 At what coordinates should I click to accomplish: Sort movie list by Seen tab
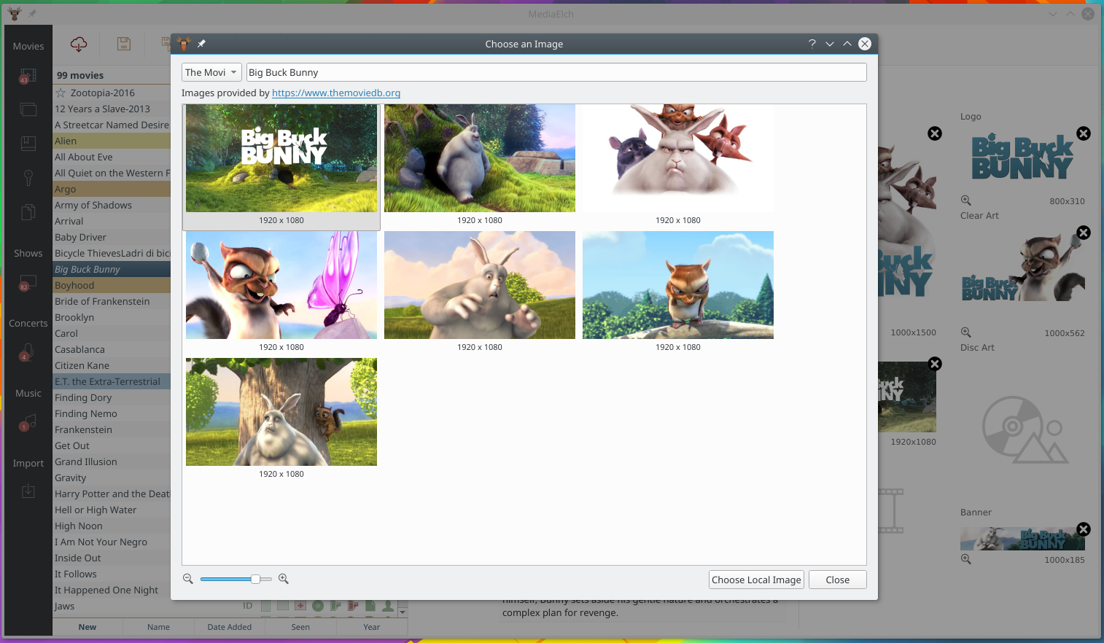300,627
